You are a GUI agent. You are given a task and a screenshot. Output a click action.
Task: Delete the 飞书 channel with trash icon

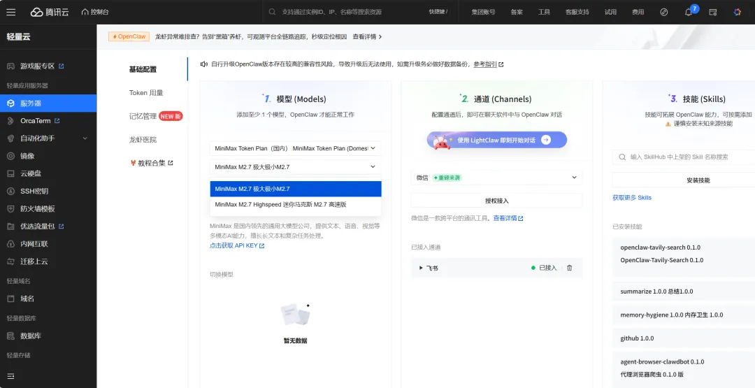(570, 268)
